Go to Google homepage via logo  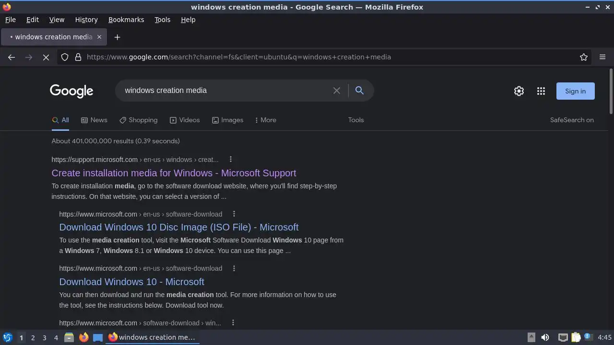[x=71, y=91]
